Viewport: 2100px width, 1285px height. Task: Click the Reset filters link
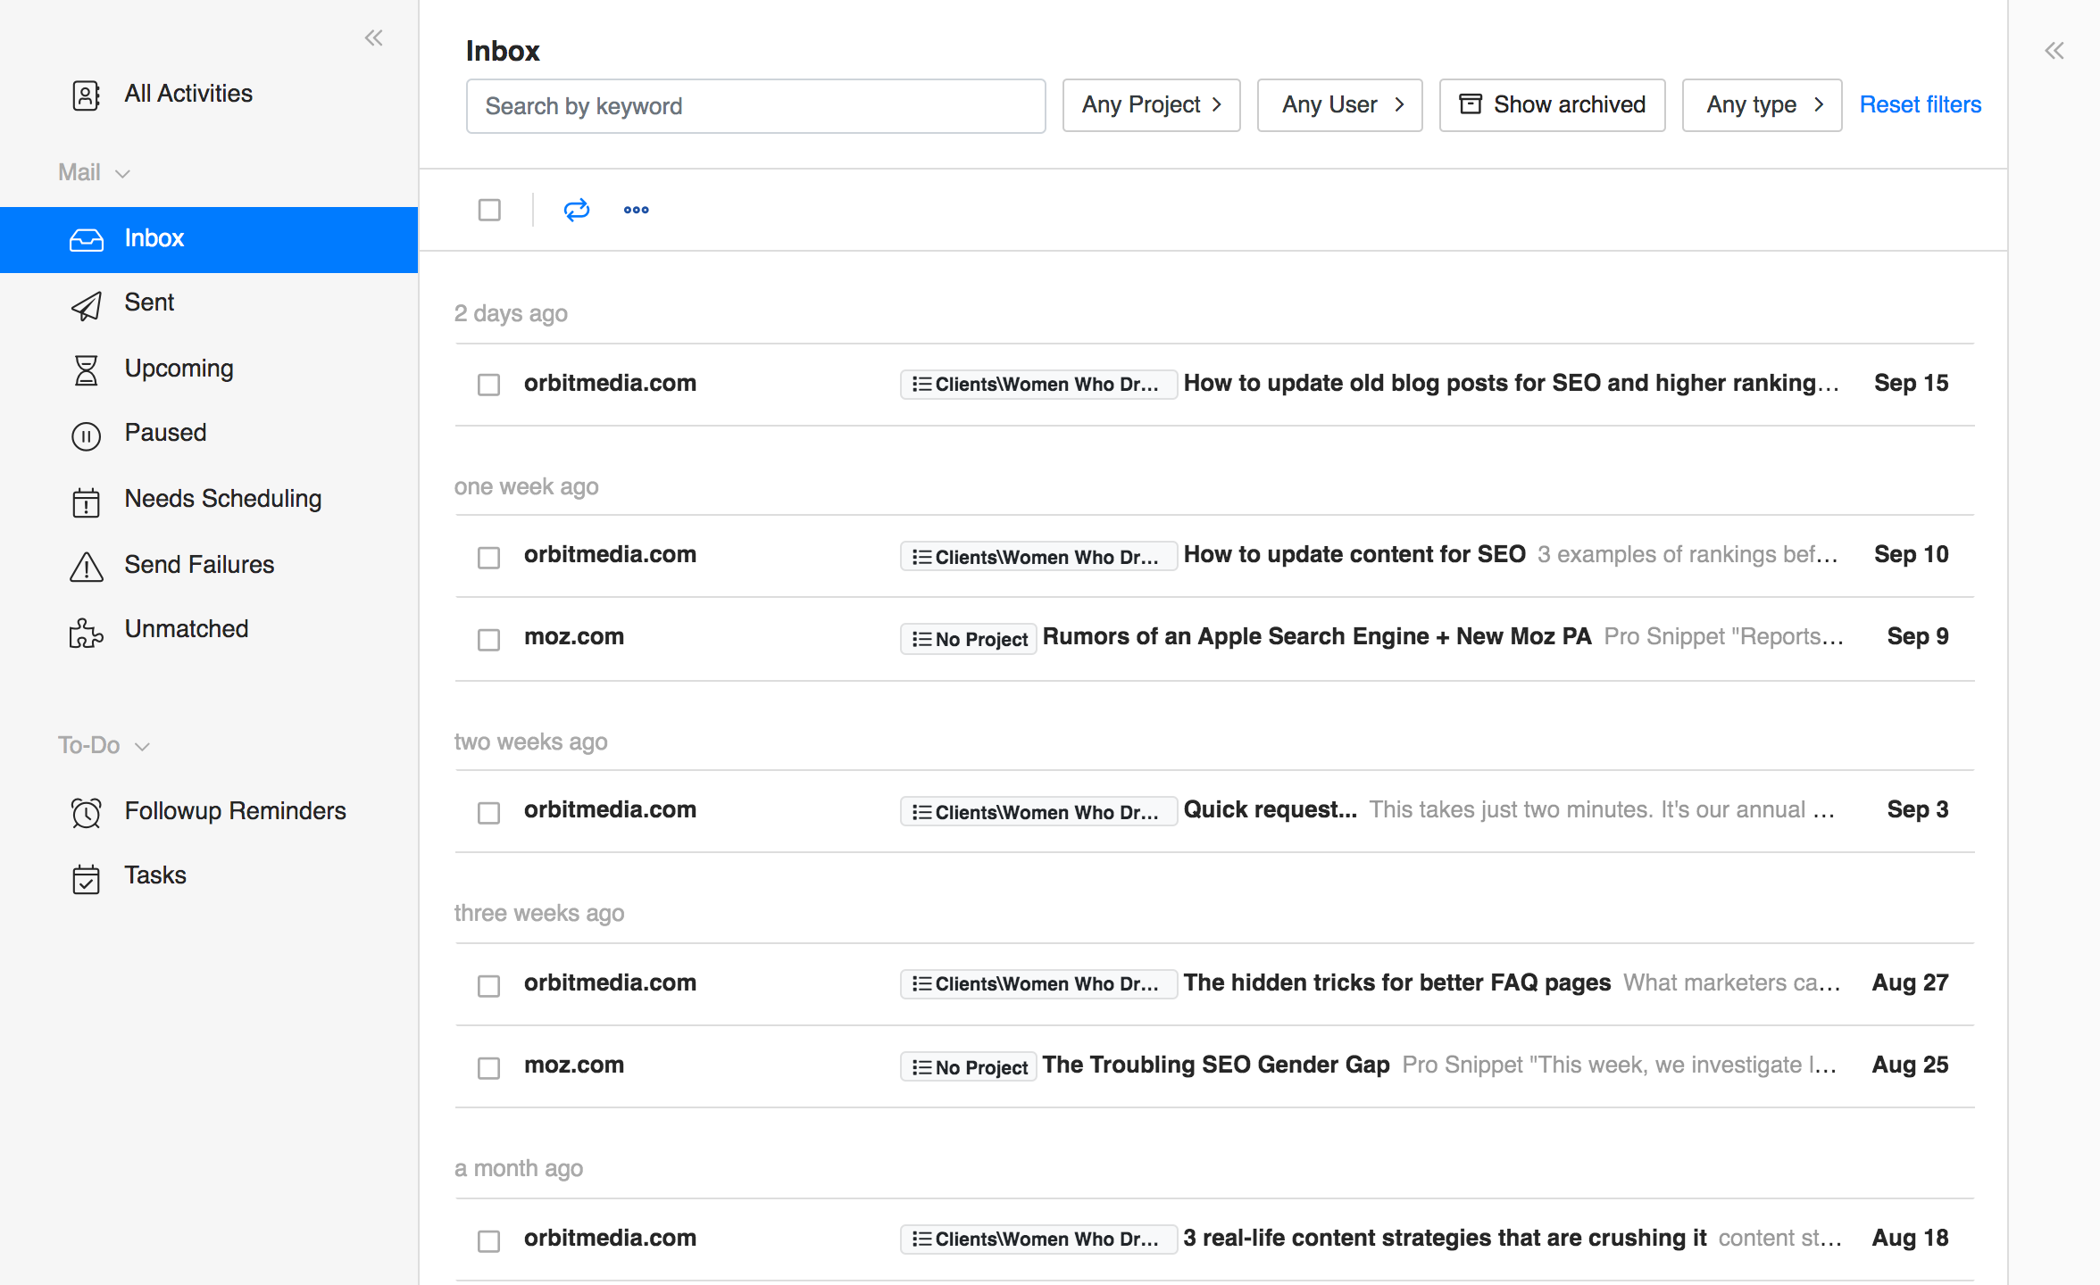1920,105
